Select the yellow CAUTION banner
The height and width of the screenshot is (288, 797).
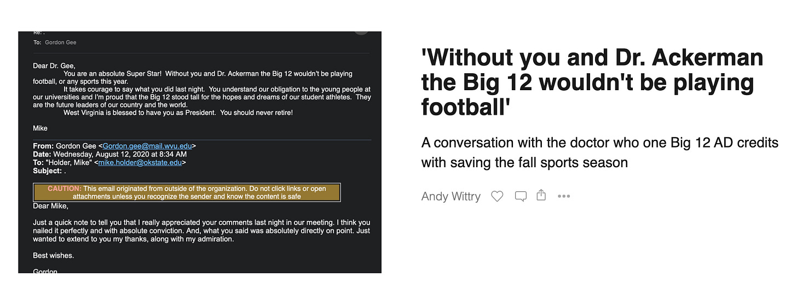coord(187,192)
